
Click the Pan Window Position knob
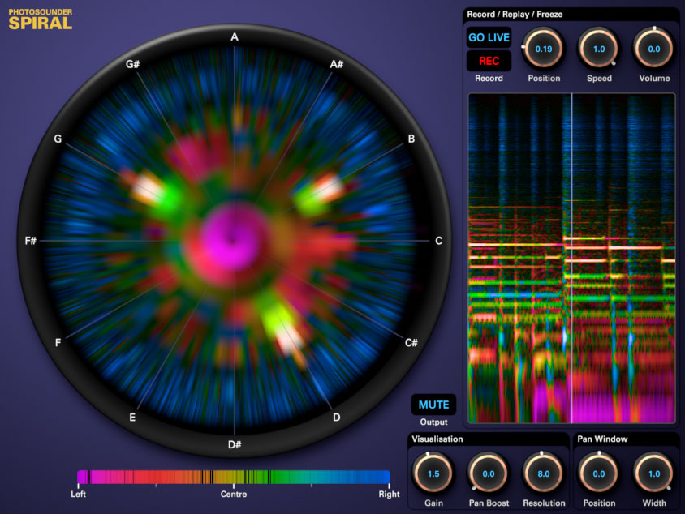[x=599, y=473]
